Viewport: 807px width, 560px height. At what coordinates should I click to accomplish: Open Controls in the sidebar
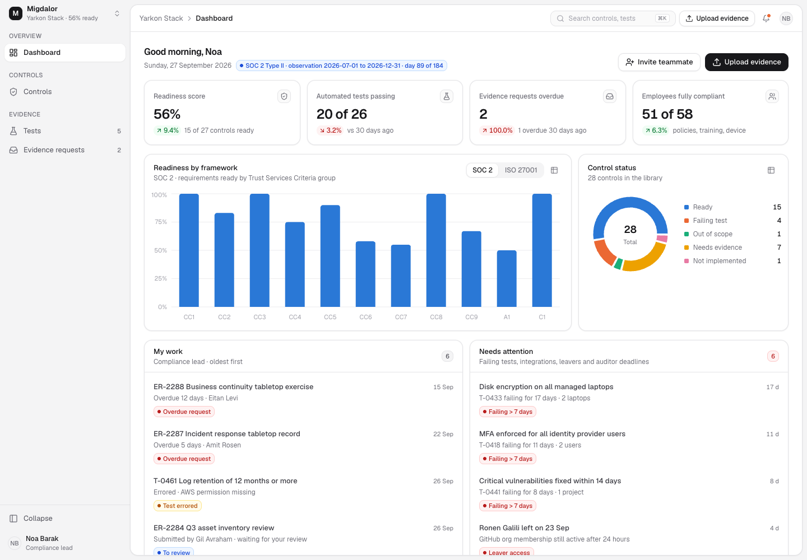[x=65, y=92]
